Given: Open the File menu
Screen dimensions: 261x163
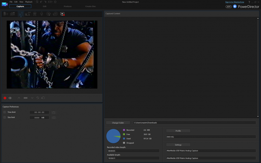Looking at the screenshot, I should [x=11, y=2].
